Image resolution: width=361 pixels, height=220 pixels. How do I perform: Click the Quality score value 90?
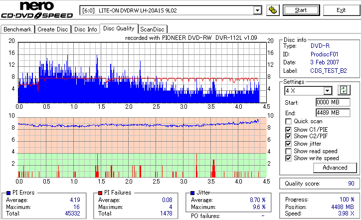coord(351,184)
